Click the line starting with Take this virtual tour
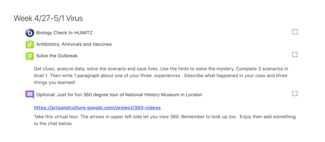This screenshot has width=325, height=142. [x=165, y=117]
